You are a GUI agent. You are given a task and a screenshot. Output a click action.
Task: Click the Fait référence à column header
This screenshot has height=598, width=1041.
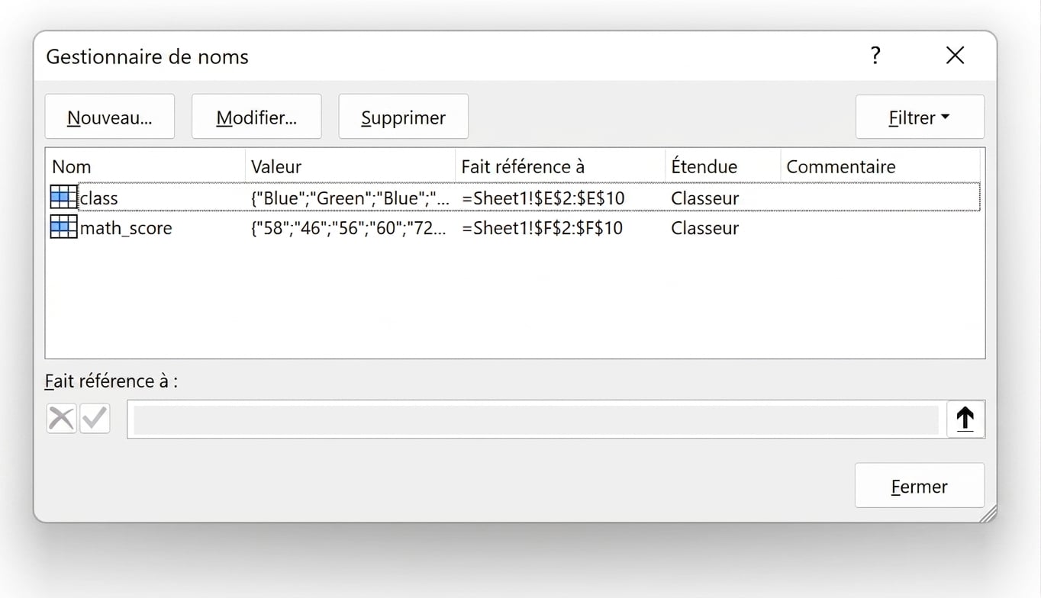coord(560,166)
